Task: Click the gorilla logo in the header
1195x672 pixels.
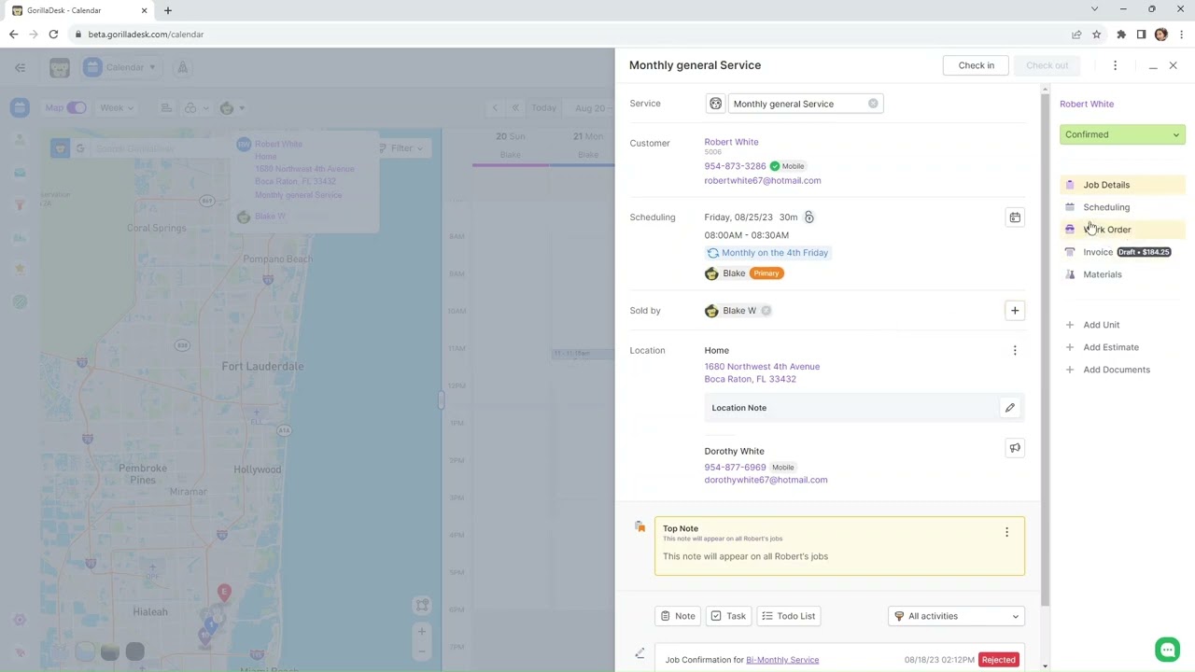Action: [x=60, y=68]
